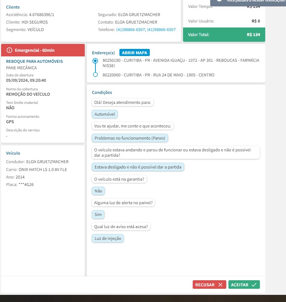Click the info icon beside Emergencial - 60min

(9, 50)
